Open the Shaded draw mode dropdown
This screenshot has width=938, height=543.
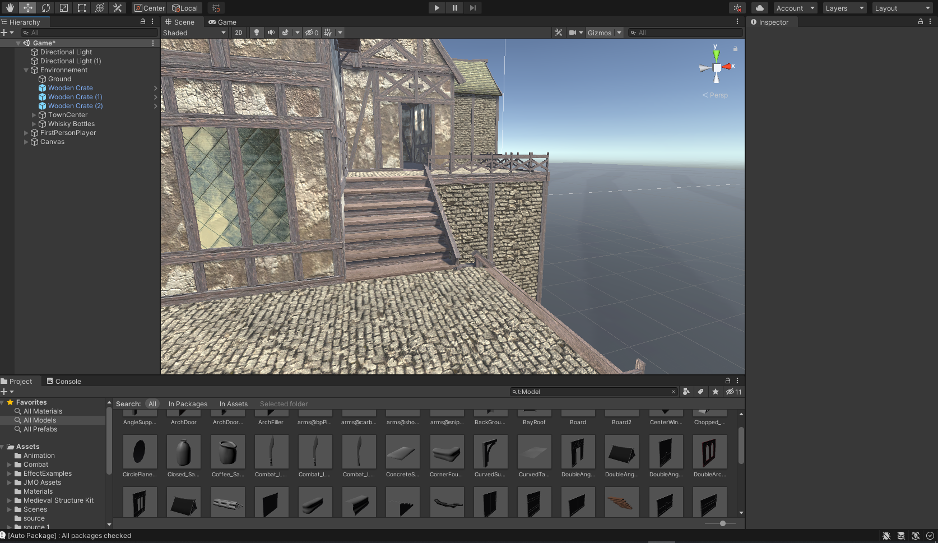(x=194, y=33)
